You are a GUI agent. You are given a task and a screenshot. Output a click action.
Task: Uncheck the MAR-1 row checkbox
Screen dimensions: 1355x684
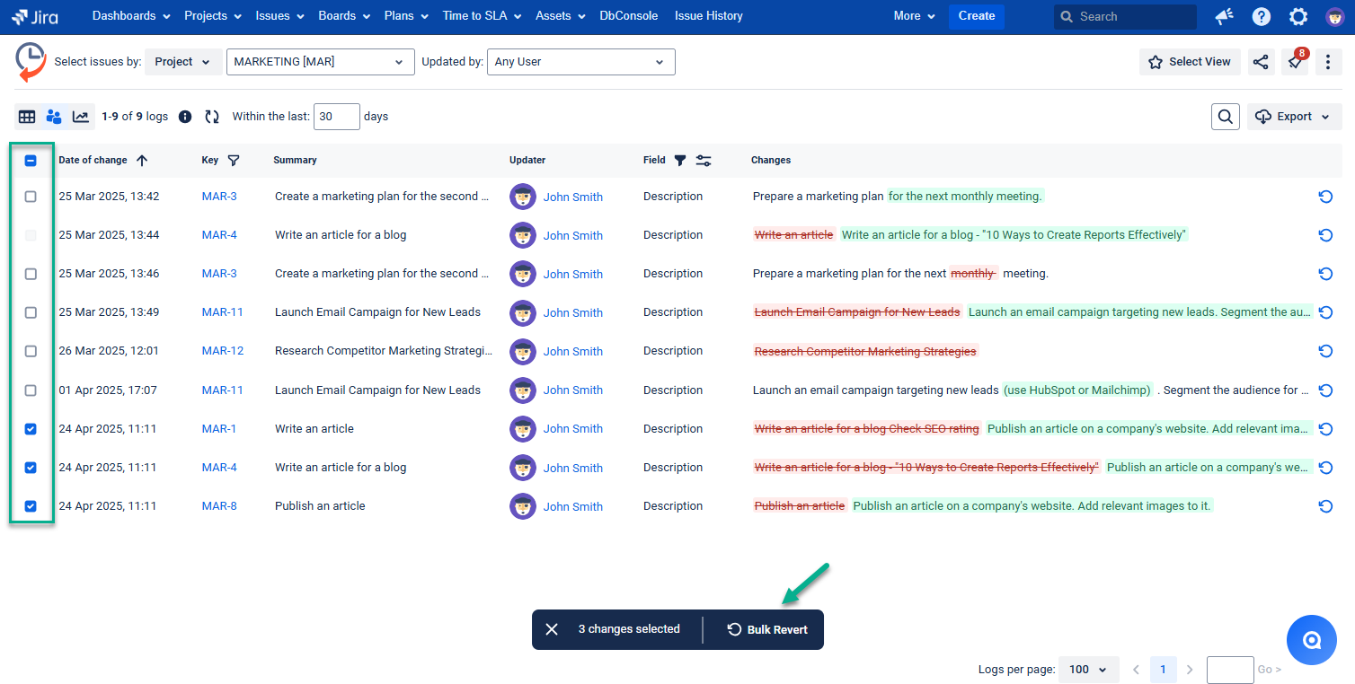click(x=31, y=429)
